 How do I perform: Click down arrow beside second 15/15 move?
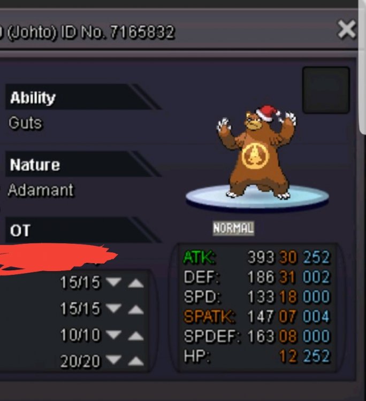click(x=113, y=308)
